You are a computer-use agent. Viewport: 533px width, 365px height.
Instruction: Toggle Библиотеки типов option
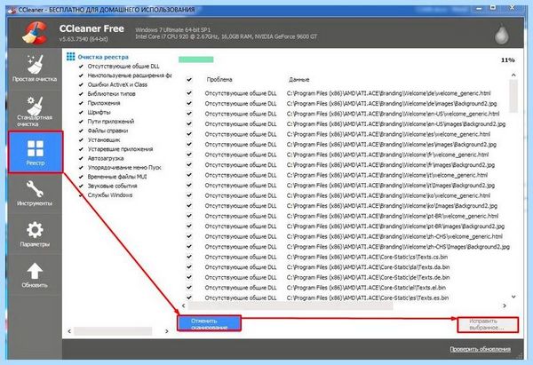pyautogui.click(x=81, y=94)
